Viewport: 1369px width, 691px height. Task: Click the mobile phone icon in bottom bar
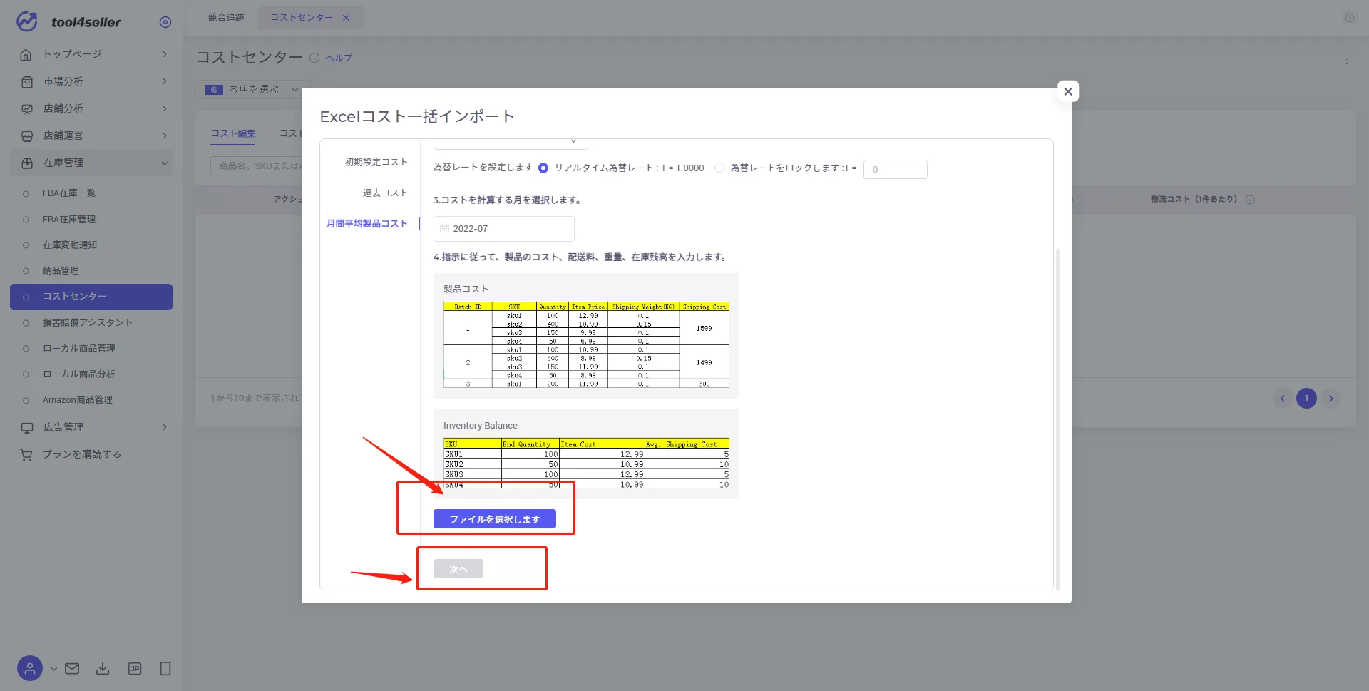pos(165,668)
